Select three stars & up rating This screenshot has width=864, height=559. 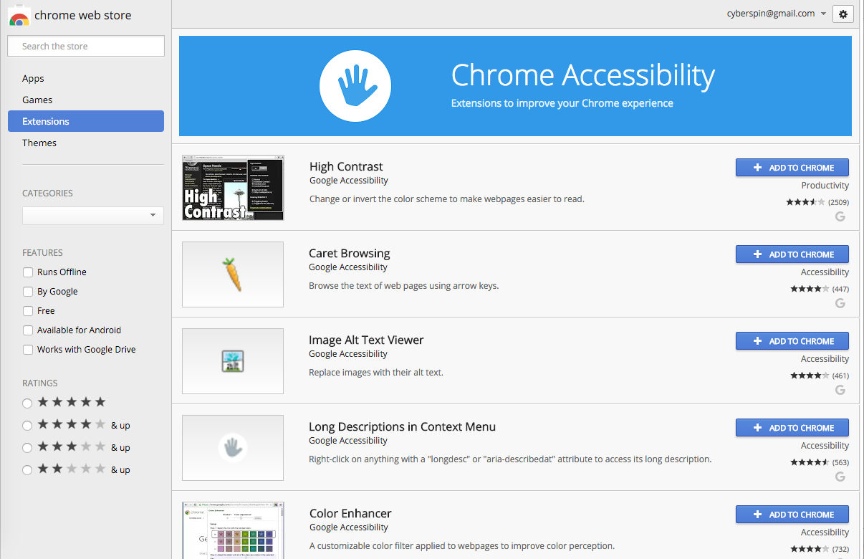(27, 448)
